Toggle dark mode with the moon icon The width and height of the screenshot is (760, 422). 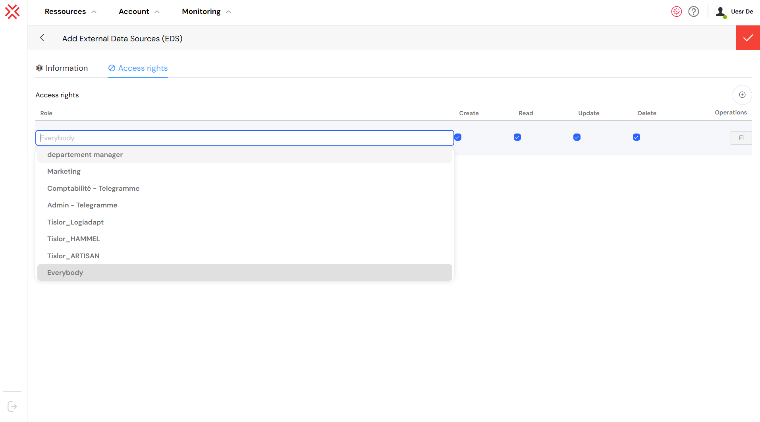pyautogui.click(x=676, y=12)
